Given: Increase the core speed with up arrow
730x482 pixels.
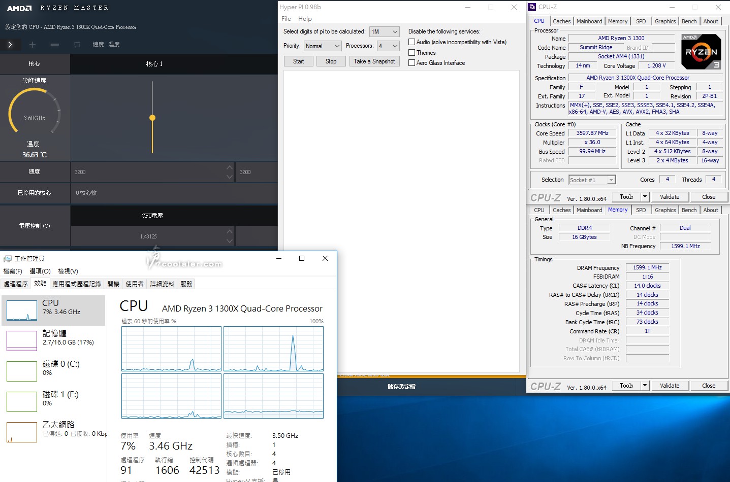Looking at the screenshot, I should 230,167.
